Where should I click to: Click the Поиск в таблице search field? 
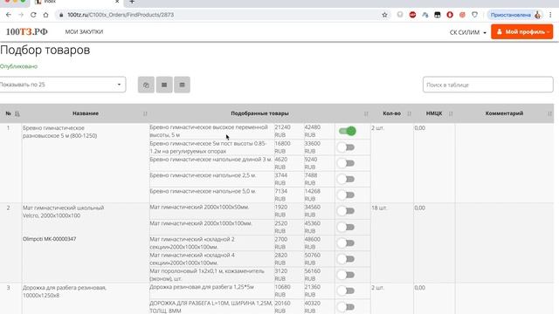point(488,85)
